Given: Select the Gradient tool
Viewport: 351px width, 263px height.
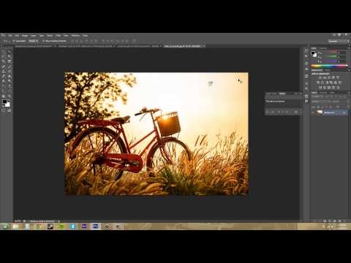Looking at the screenshot, I should tap(10, 76).
